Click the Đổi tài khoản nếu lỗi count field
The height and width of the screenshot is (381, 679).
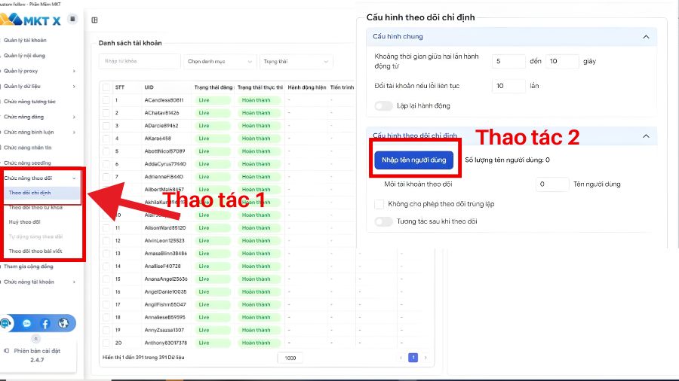508,86
